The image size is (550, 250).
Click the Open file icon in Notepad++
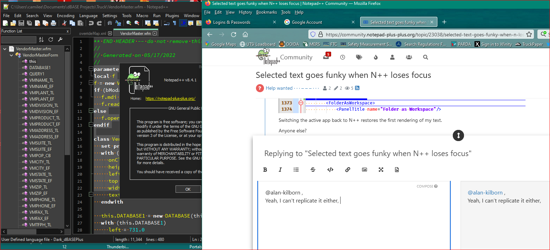click(x=13, y=23)
